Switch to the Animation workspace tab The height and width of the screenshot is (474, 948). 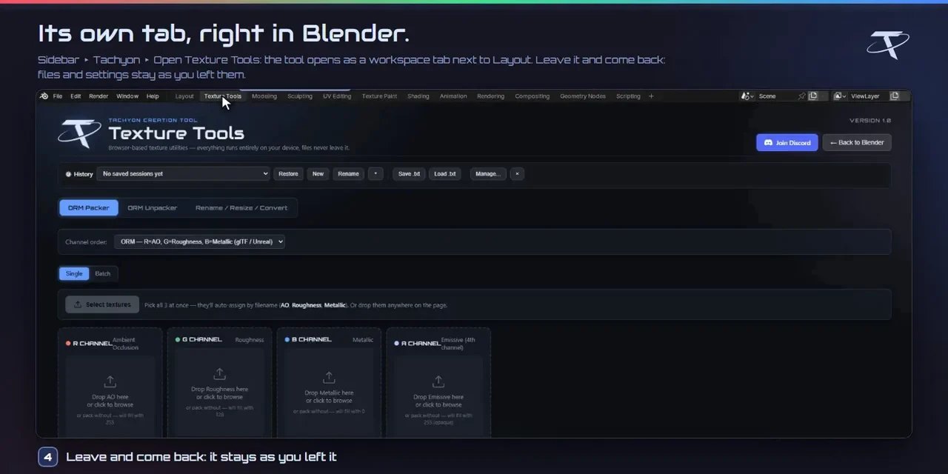tap(453, 96)
